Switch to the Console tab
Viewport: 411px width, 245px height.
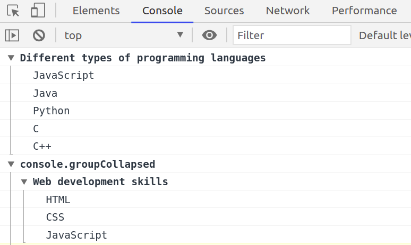pyautogui.click(x=162, y=11)
